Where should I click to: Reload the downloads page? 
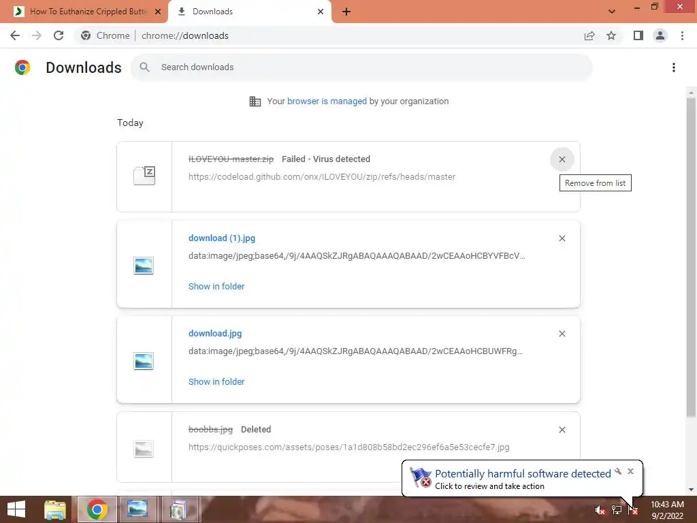[x=59, y=35]
